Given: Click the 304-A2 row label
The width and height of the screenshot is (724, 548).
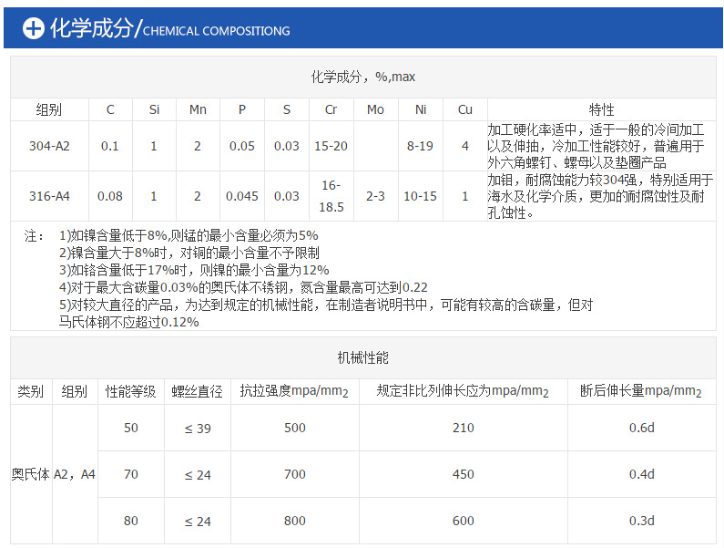Looking at the screenshot, I should tap(49, 146).
